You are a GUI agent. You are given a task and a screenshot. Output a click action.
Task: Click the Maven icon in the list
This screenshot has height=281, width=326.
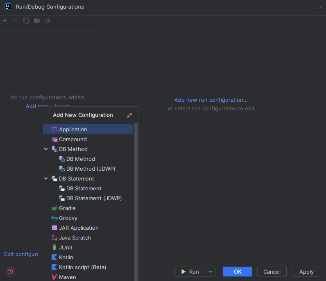pos(54,277)
